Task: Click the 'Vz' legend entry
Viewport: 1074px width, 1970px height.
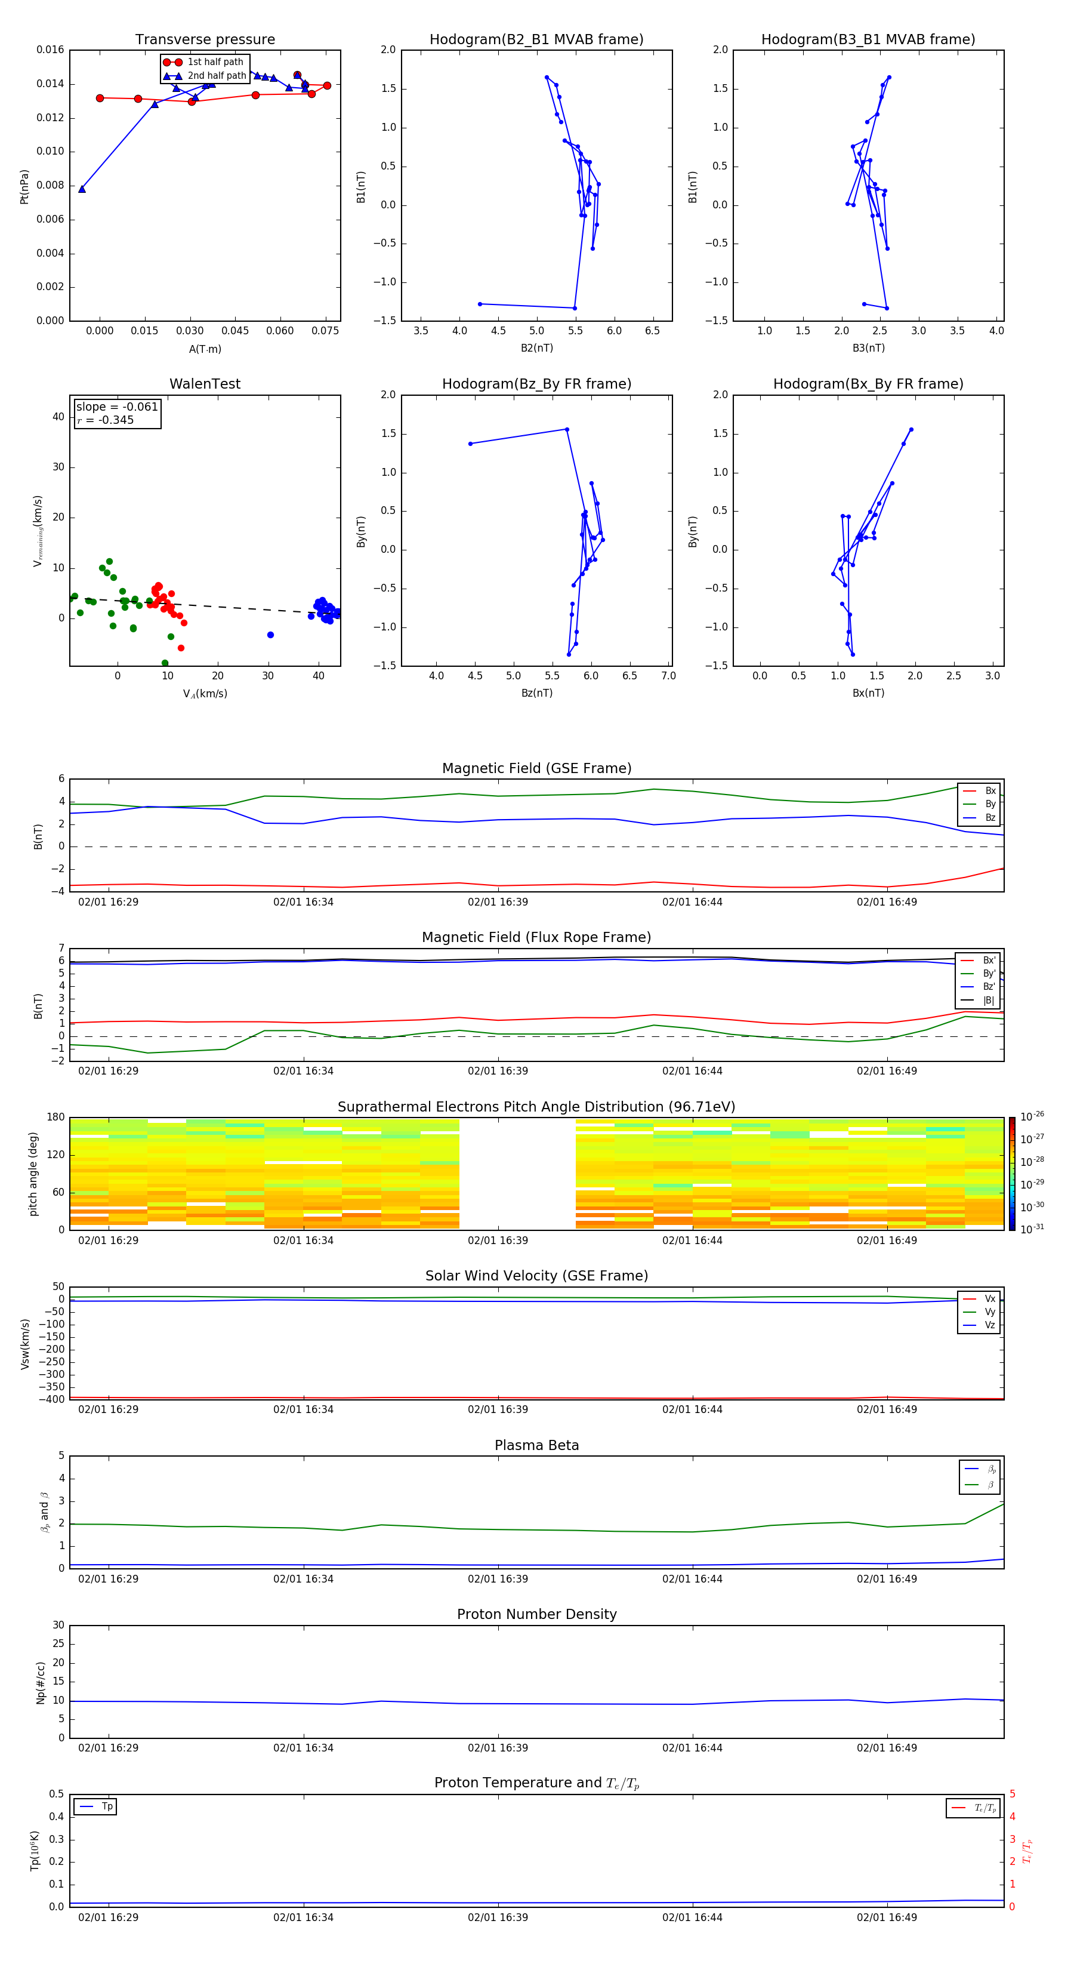Action: pyautogui.click(x=979, y=1325)
